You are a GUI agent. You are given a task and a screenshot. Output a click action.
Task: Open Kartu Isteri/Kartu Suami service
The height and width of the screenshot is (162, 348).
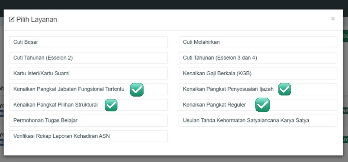(x=88, y=73)
